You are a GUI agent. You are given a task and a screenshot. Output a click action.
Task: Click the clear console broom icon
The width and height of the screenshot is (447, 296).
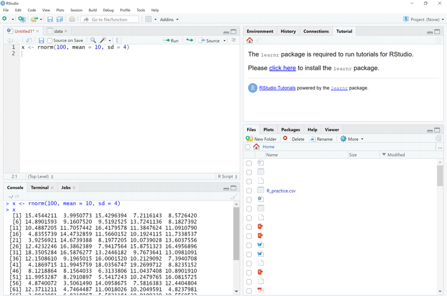click(234, 196)
